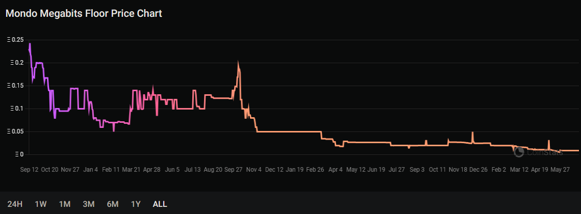581x214 pixels.
Task: Click the Nov 27 date label
Action: pos(71,170)
